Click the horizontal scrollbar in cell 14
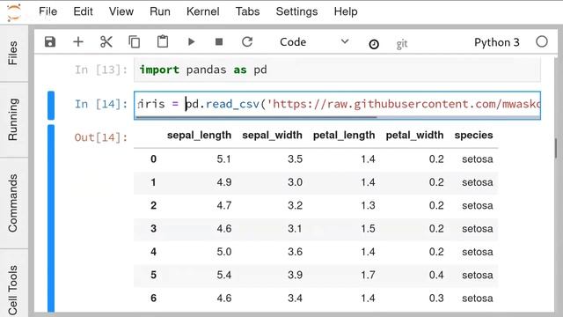The height and width of the screenshot is (317, 563). 256,117
